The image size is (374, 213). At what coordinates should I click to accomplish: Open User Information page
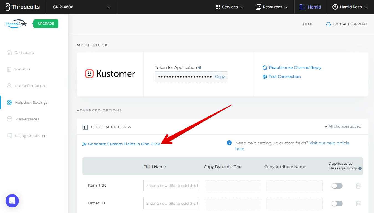30,86
